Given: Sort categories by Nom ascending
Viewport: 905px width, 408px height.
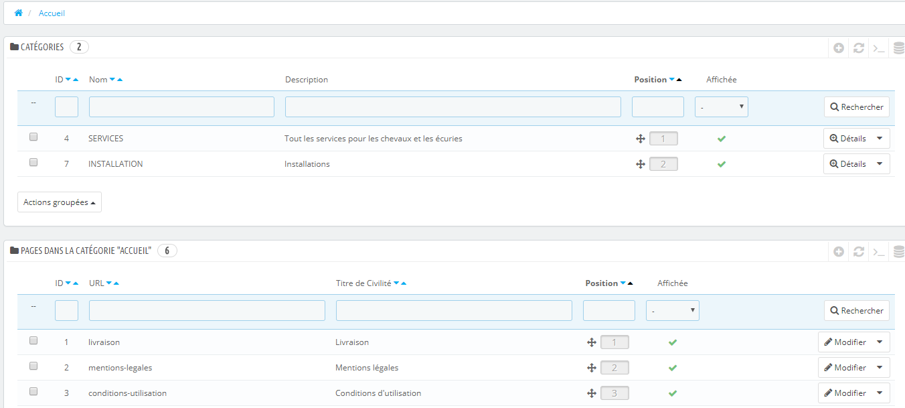Looking at the screenshot, I should pyautogui.click(x=120, y=80).
